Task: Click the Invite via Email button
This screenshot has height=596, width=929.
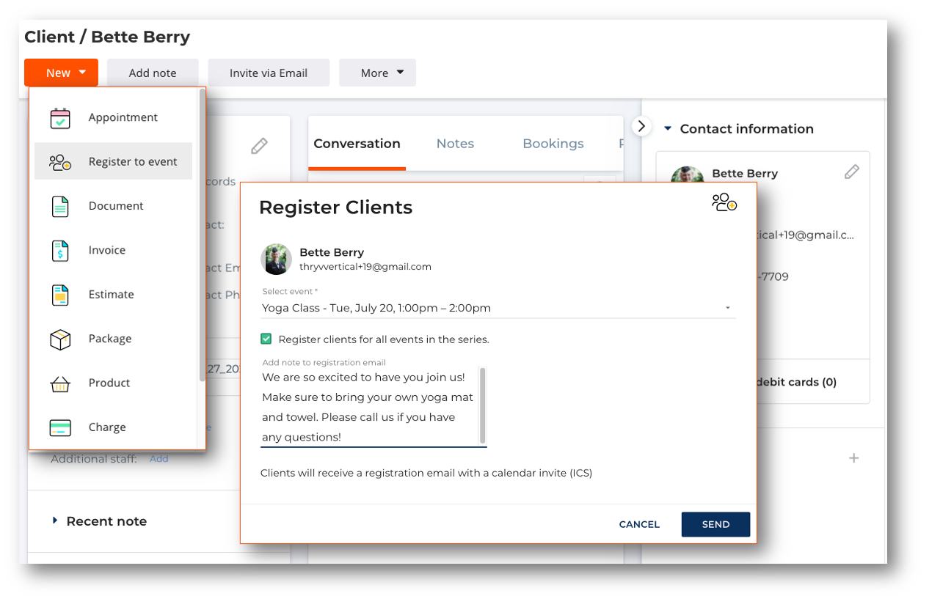Action: click(269, 73)
